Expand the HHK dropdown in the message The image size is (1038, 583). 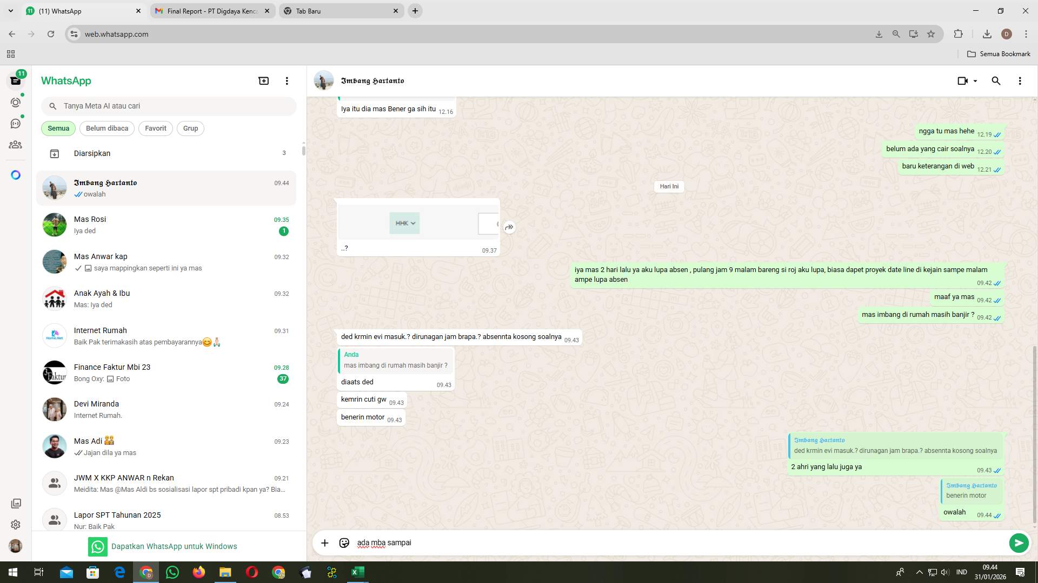[412, 223]
